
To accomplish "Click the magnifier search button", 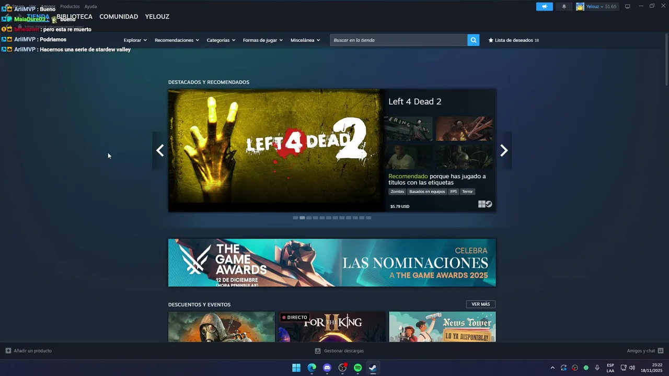I will (x=473, y=40).
